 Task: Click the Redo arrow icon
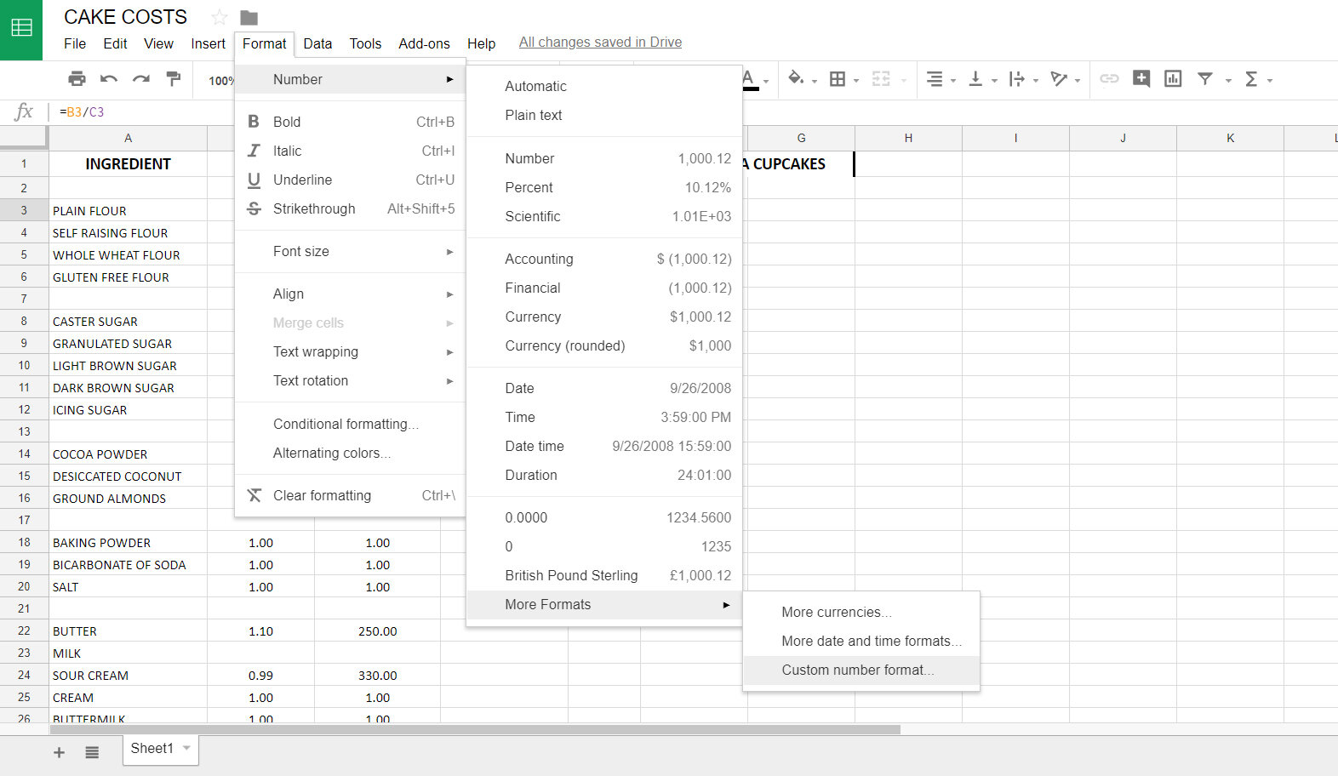point(141,79)
